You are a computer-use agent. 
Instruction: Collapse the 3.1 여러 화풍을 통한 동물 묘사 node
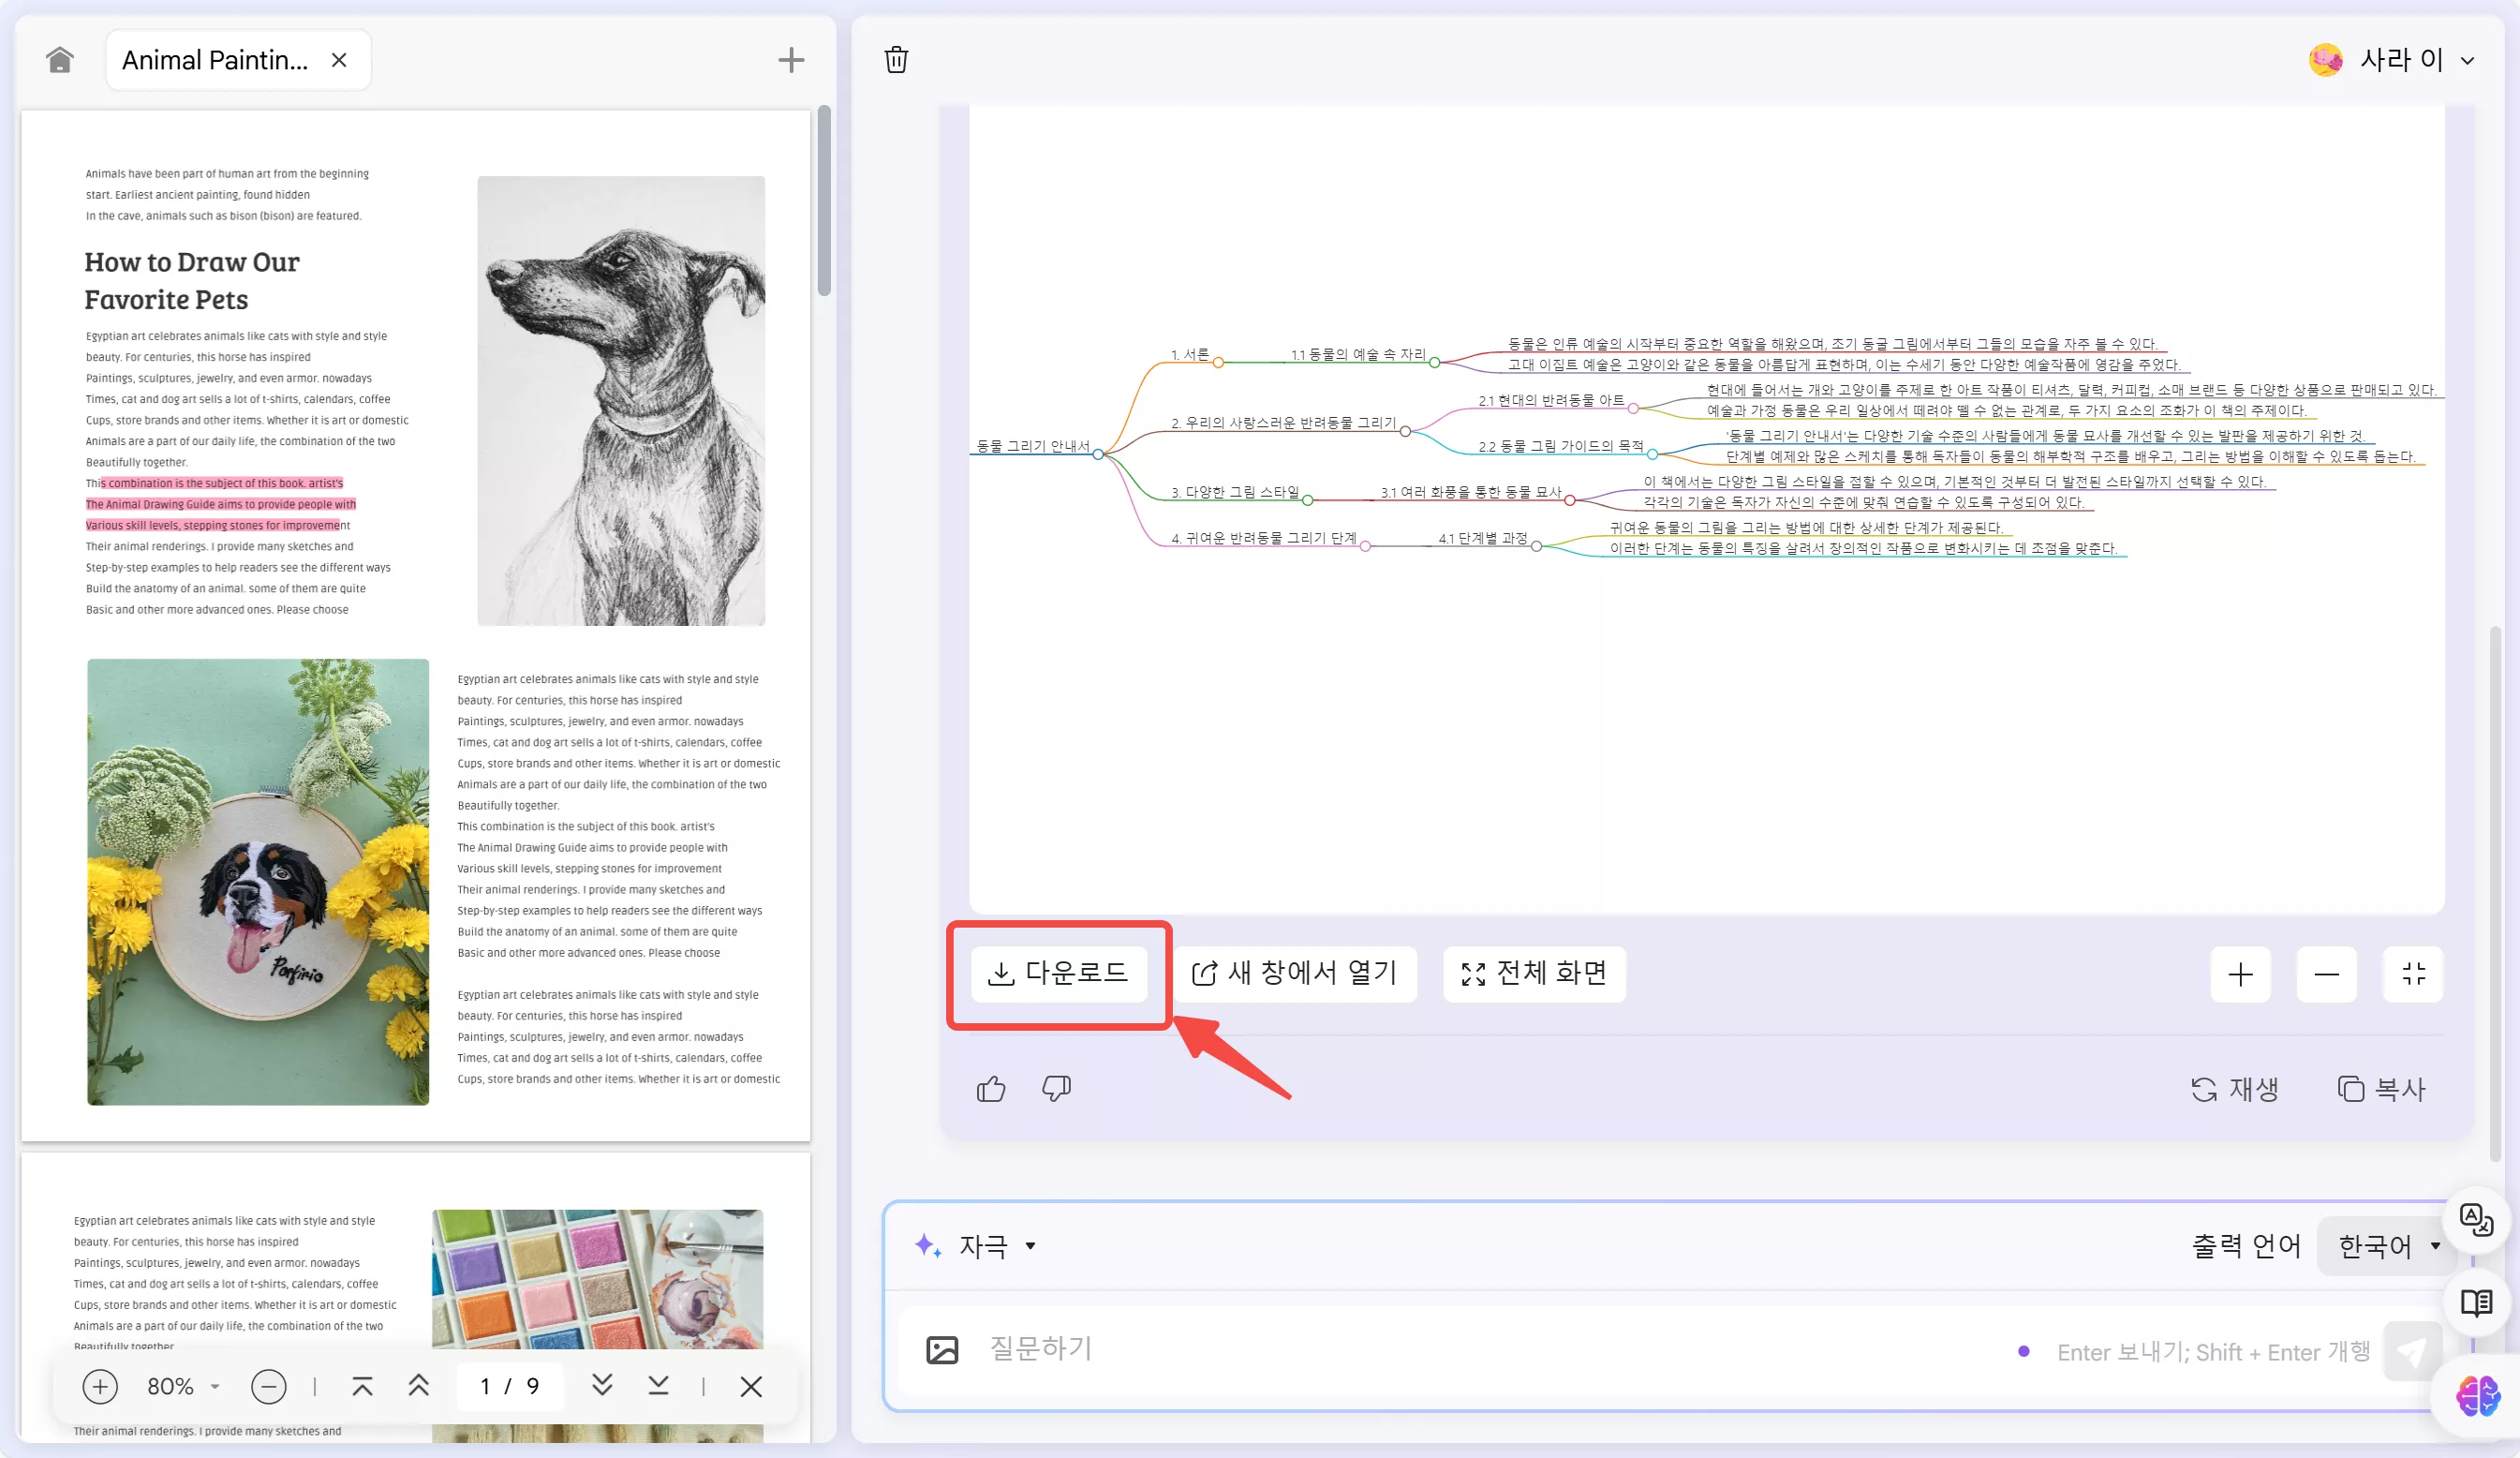(1569, 500)
